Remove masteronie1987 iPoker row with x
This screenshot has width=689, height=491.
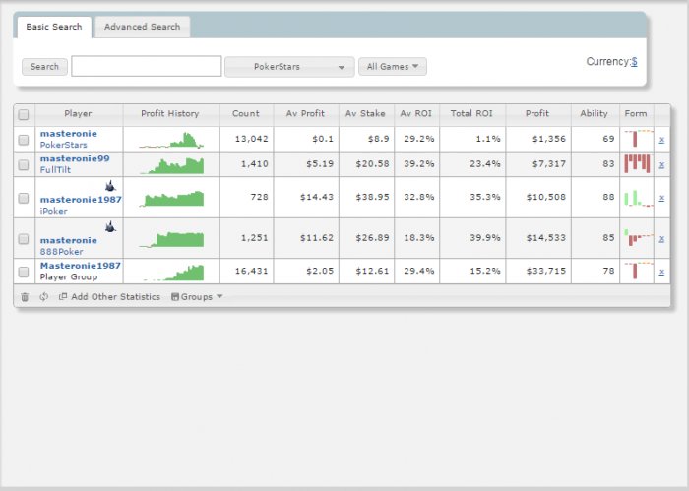(x=661, y=198)
